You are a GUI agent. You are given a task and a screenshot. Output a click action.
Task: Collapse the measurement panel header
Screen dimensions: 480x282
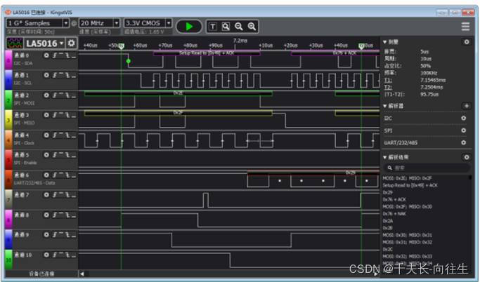pyautogui.click(x=385, y=42)
